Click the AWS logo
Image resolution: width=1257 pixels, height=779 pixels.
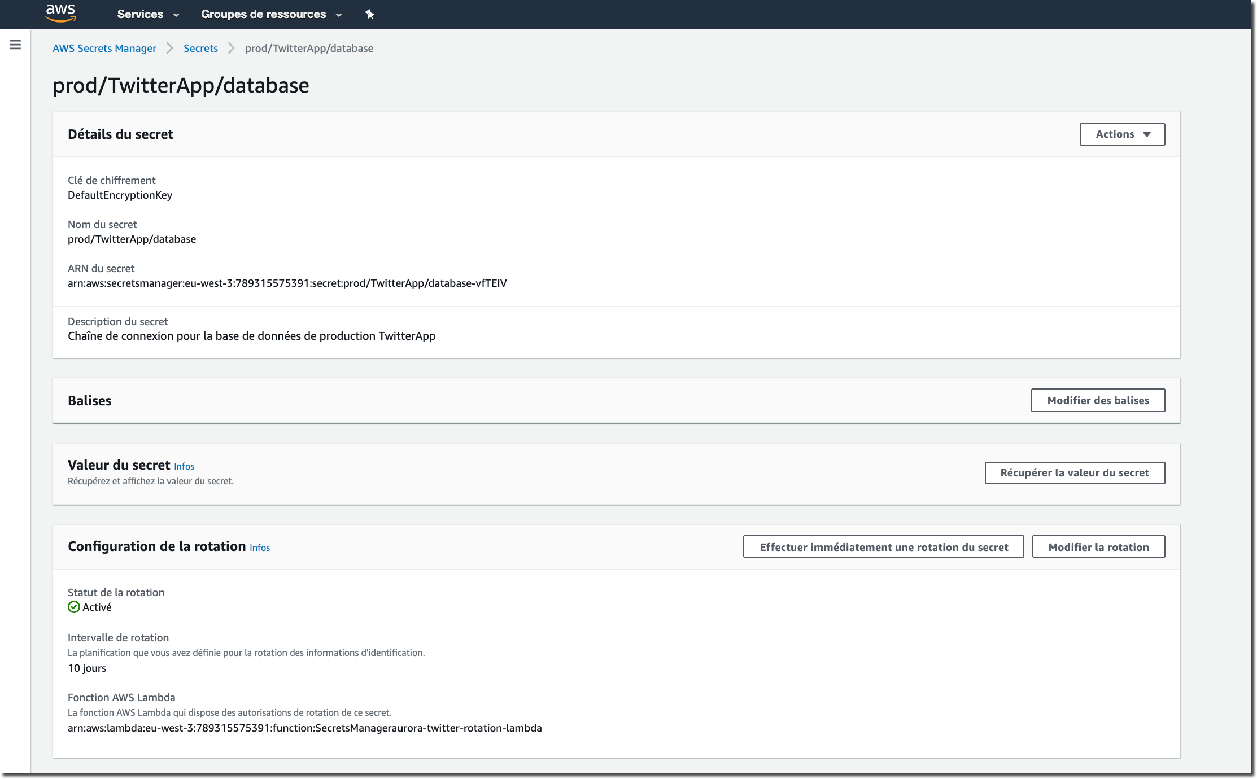point(60,13)
